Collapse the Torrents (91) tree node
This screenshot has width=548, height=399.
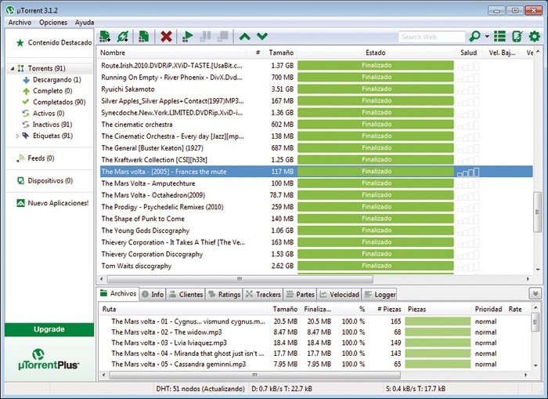(x=13, y=69)
